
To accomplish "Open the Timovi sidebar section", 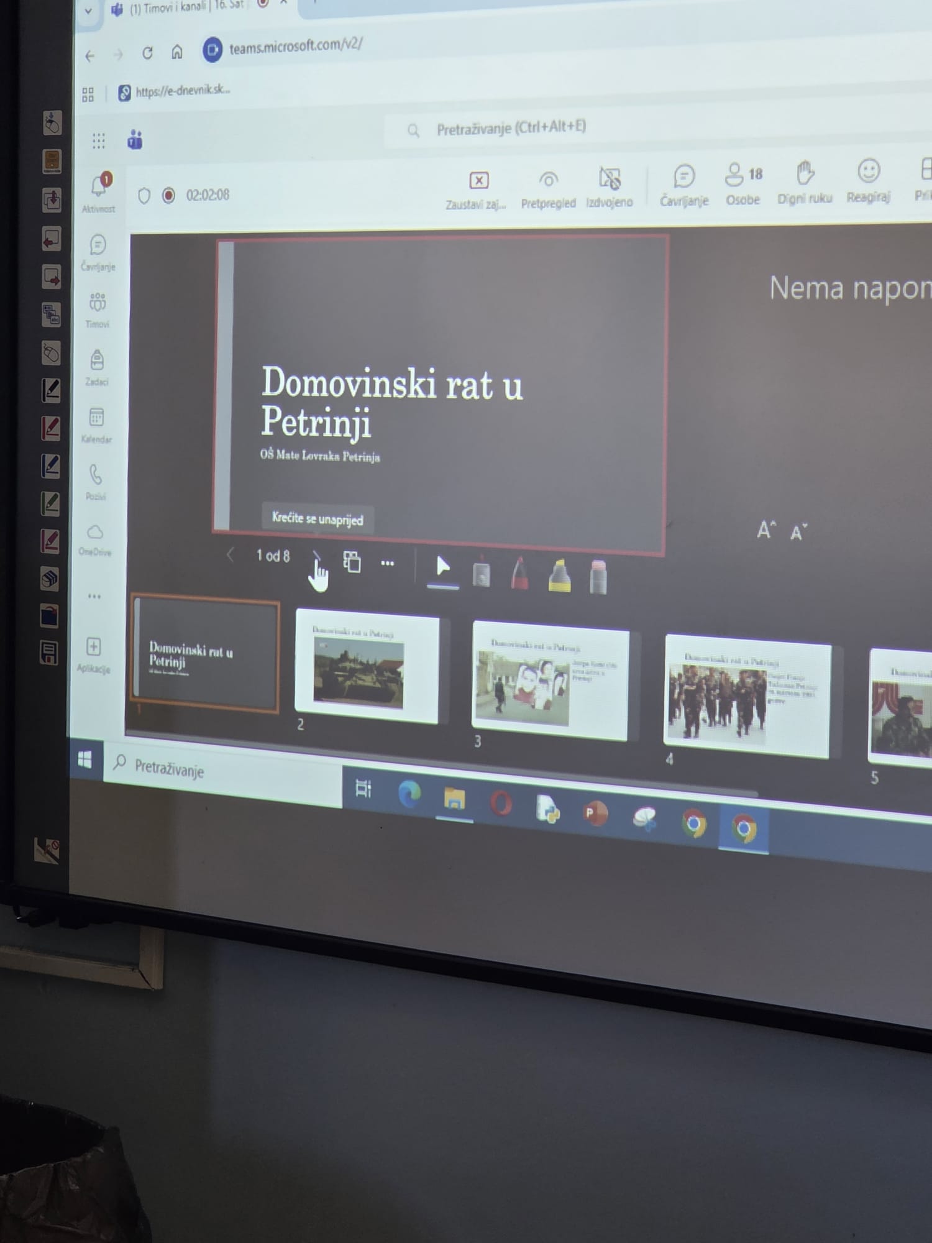I will click(x=98, y=304).
